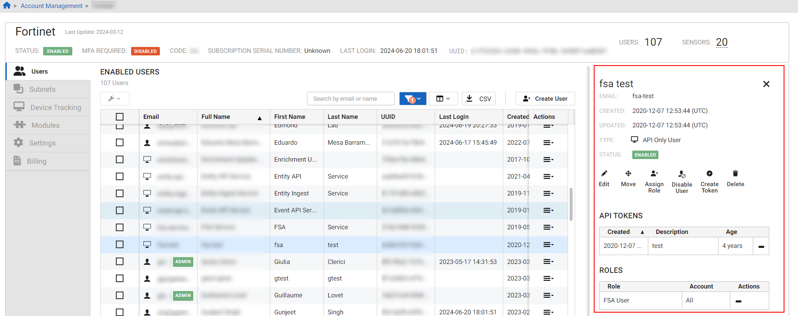Screen dimensions: 798x316
Task: Close the fsa test details panel
Action: click(766, 84)
